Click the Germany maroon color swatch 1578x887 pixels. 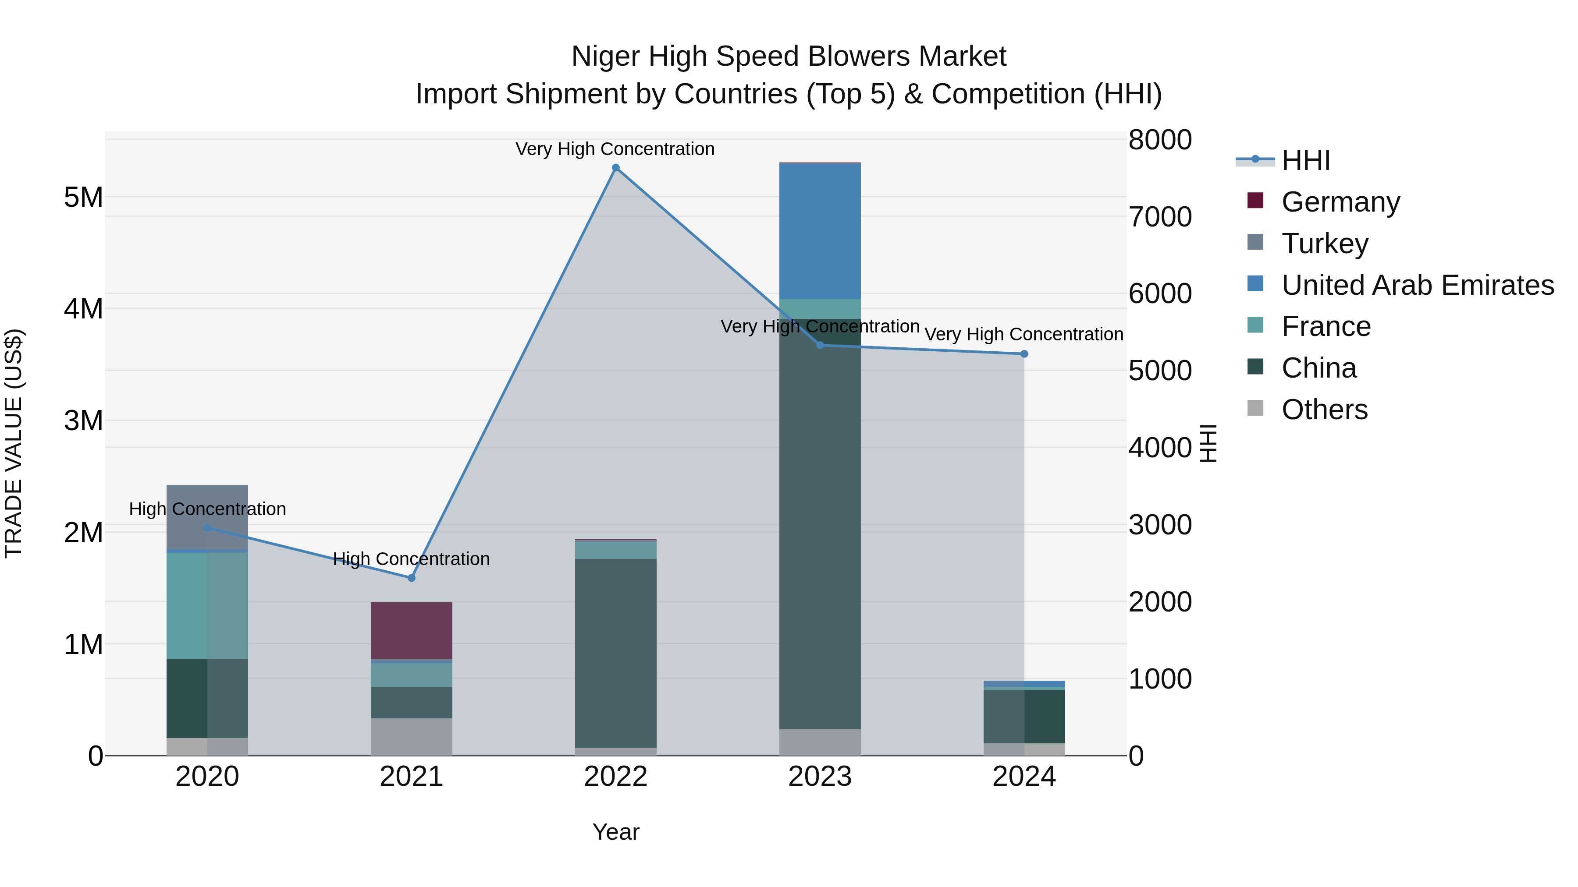tap(1255, 200)
